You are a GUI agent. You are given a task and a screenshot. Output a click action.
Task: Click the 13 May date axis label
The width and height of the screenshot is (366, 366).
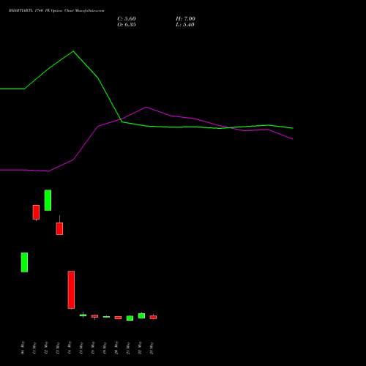tap(58, 348)
